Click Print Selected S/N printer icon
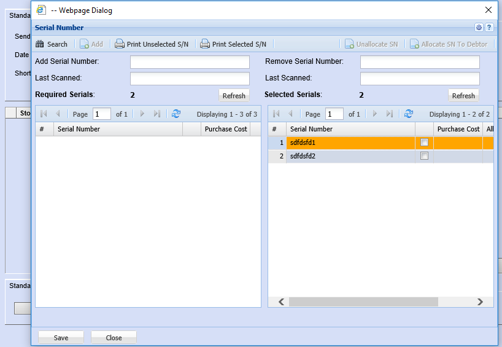The image size is (502, 347). click(205, 44)
